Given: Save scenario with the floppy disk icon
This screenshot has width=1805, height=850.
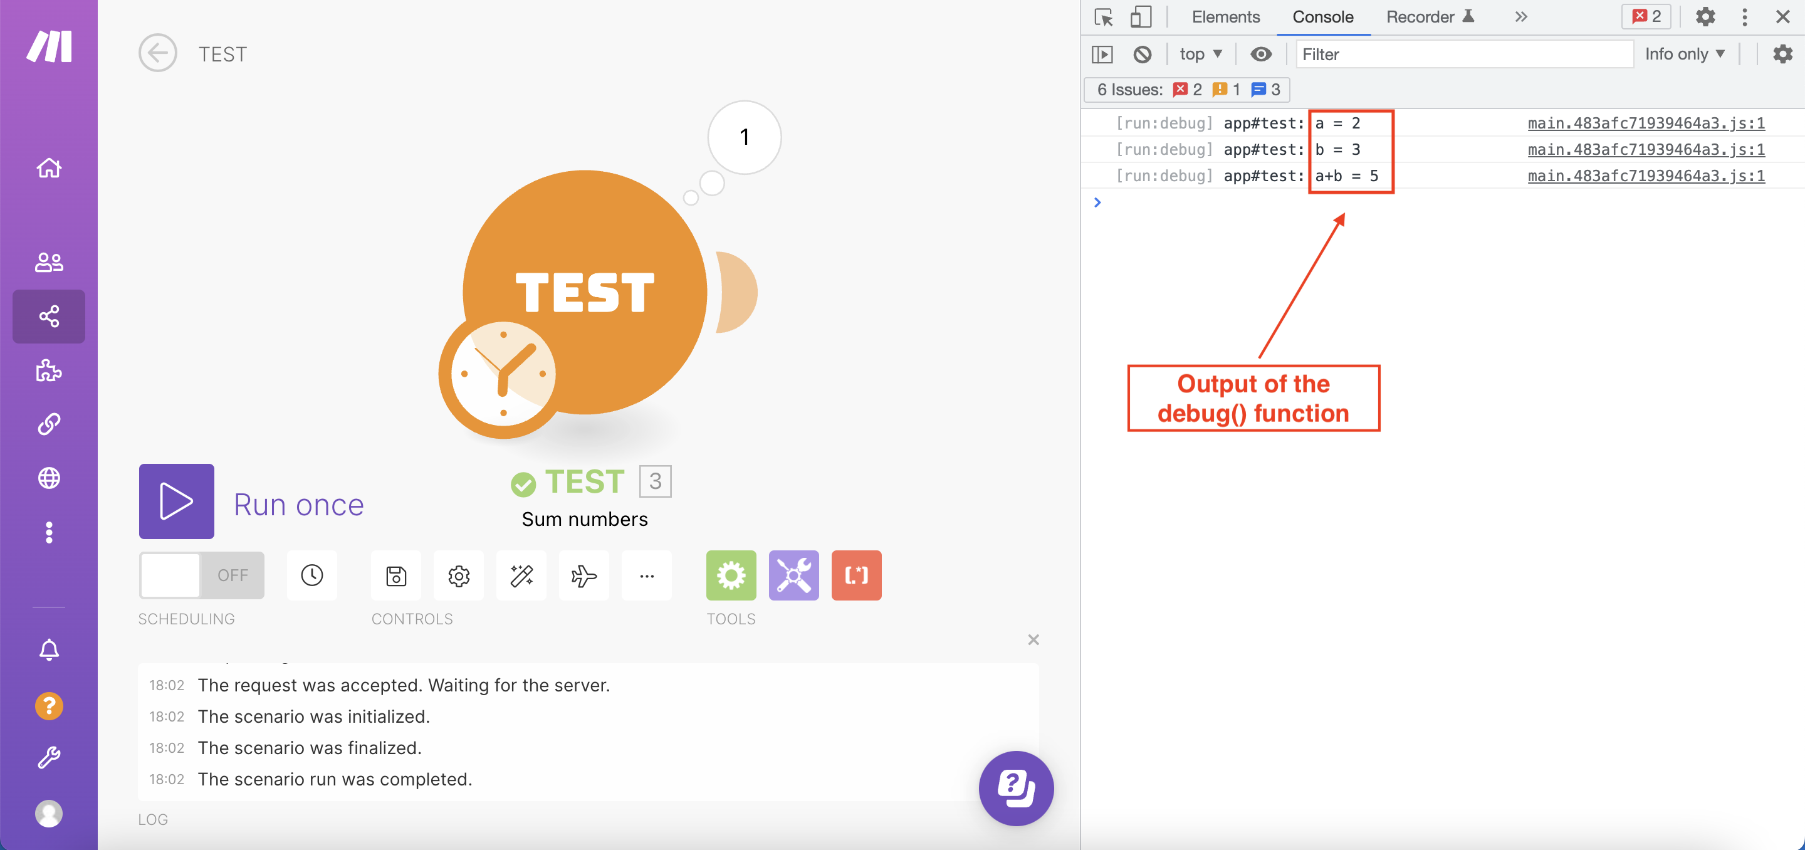Looking at the screenshot, I should point(396,575).
